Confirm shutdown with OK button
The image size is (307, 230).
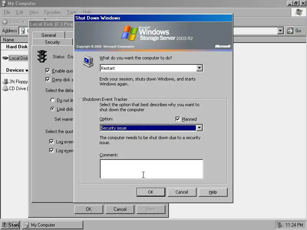tap(151, 192)
